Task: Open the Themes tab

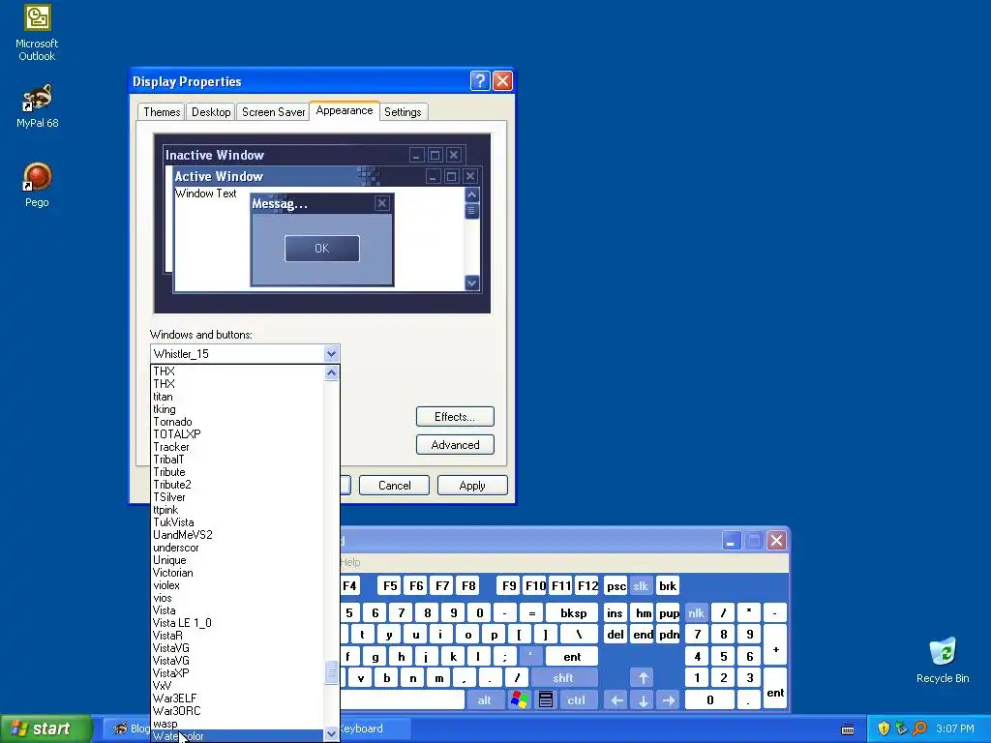Action: tap(162, 112)
